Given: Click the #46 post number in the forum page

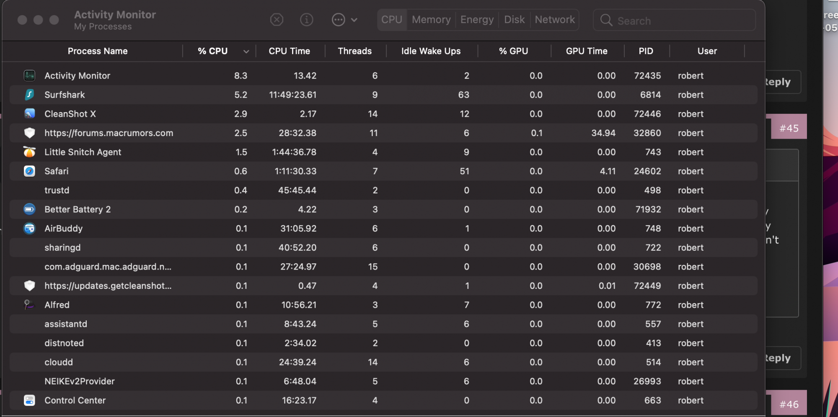Looking at the screenshot, I should [x=789, y=404].
